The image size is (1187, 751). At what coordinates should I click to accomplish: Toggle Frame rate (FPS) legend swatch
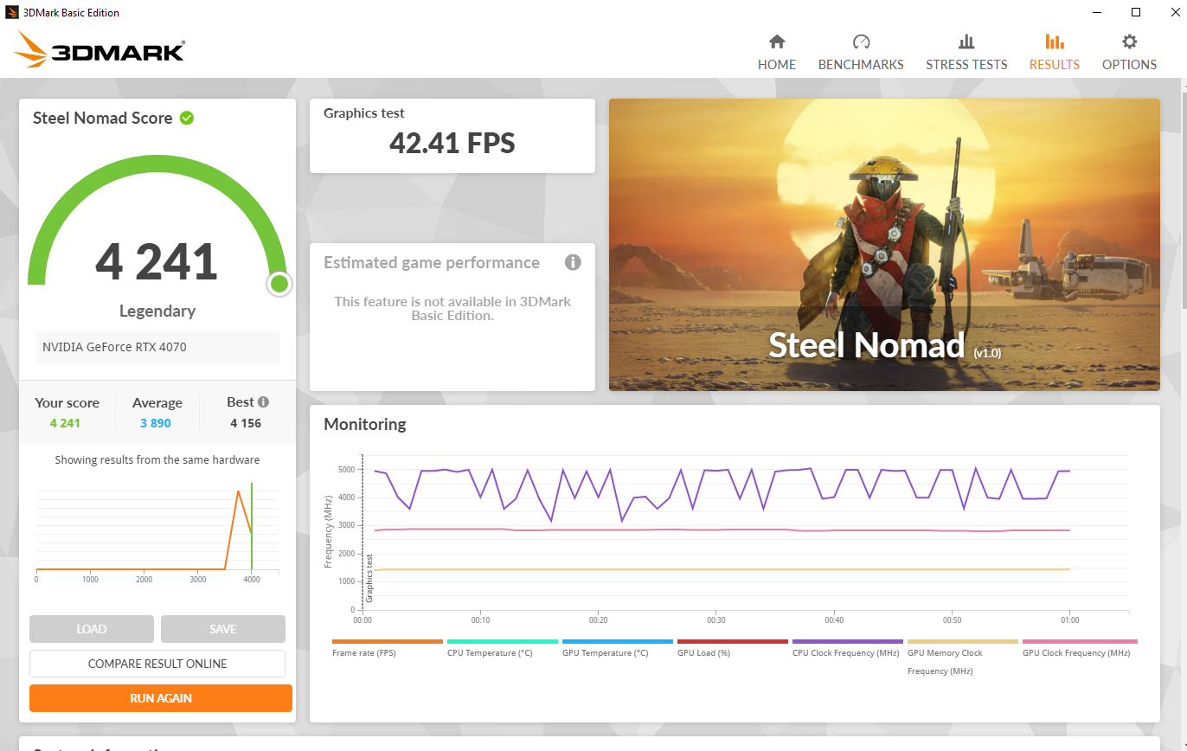[387, 642]
